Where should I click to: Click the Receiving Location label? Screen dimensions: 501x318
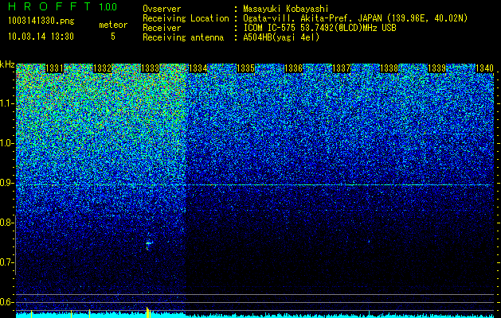coord(186,18)
